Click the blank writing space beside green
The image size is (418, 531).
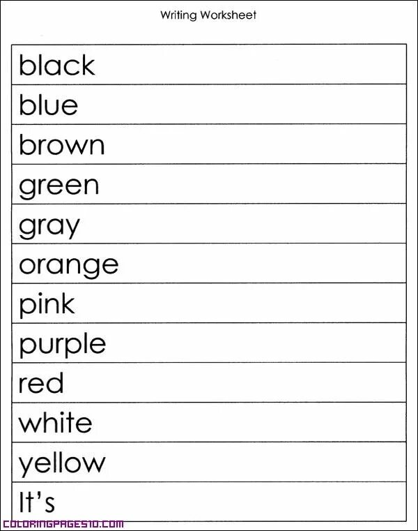point(254,184)
